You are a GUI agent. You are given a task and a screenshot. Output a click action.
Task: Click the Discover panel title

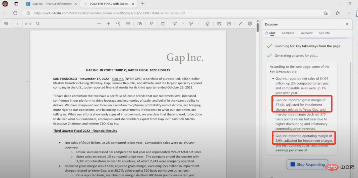coord(271,24)
